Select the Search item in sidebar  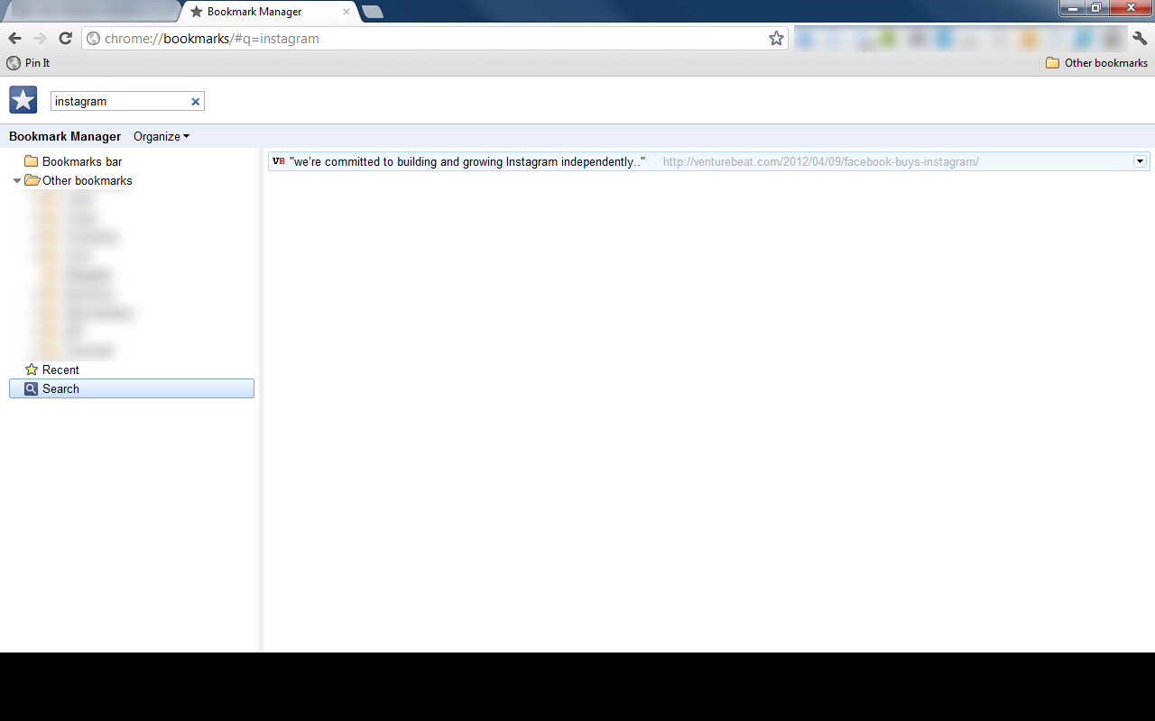[x=132, y=388]
